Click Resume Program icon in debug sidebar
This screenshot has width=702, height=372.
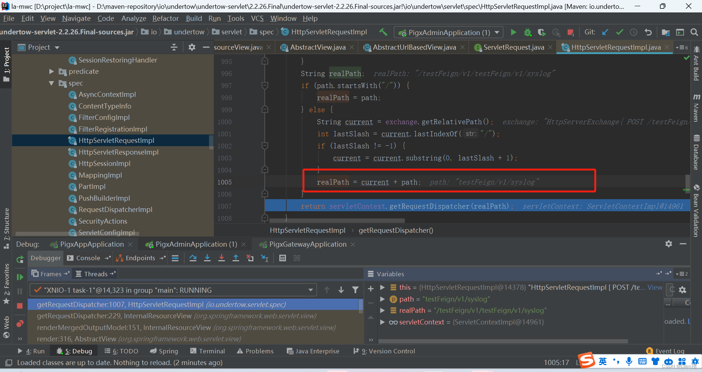20,277
